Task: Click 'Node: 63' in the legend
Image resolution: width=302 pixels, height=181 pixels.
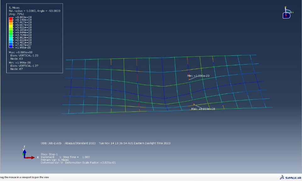Action: pos(17,59)
